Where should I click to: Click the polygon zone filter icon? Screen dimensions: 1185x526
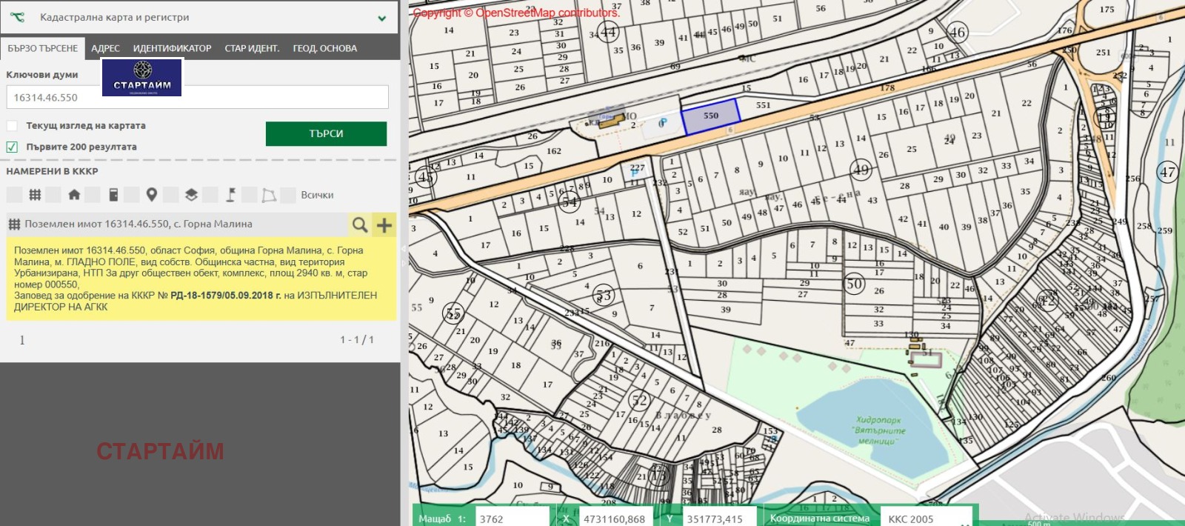269,195
